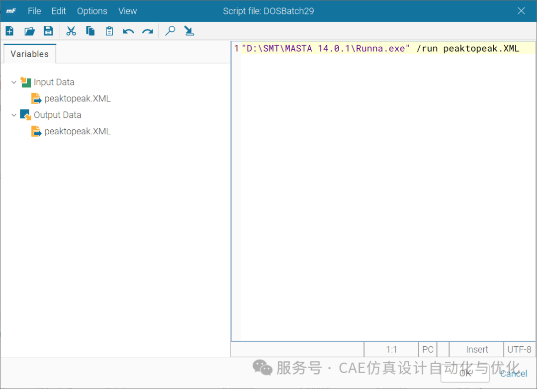Open a script file via folder icon
This screenshot has height=389, width=537.
(29, 31)
